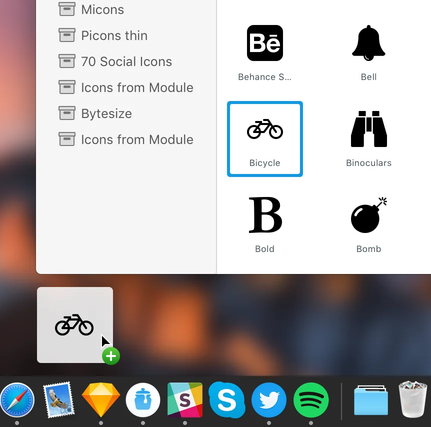The height and width of the screenshot is (427, 431).
Task: Click the Bicycle label under the selection
Action: 264,162
